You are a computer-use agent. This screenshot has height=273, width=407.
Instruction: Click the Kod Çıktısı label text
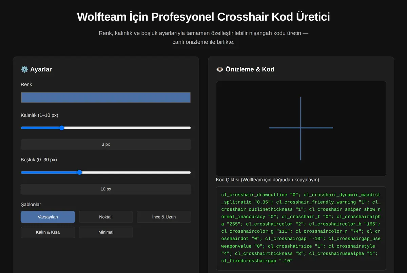[x=267, y=180]
